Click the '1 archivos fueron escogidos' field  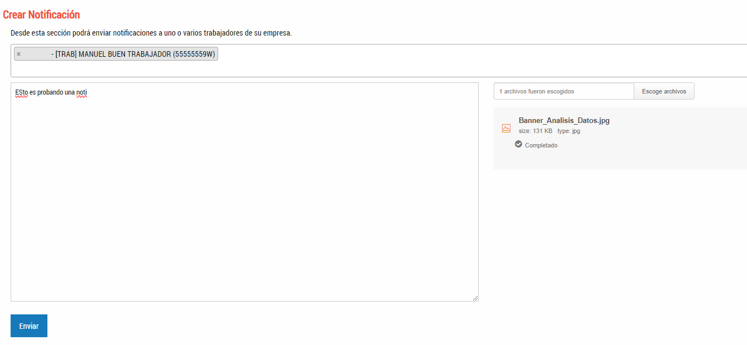[563, 91]
